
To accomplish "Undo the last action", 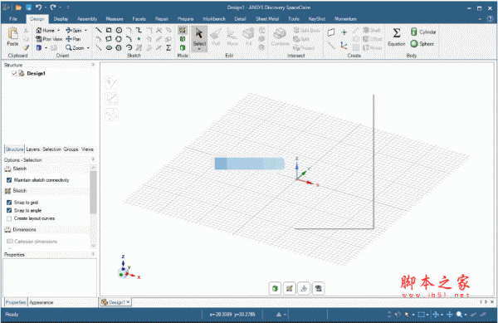I will point(38,7).
